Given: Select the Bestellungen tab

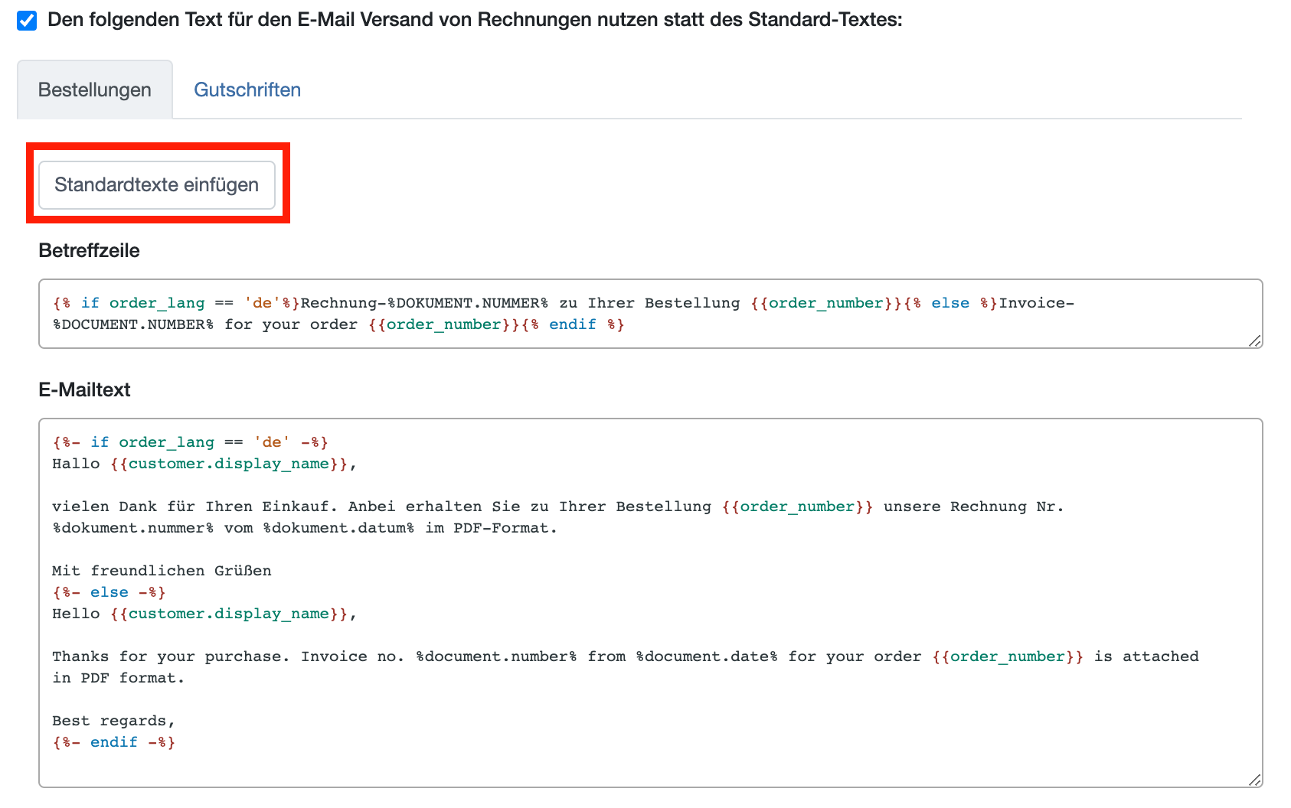Looking at the screenshot, I should pos(95,90).
